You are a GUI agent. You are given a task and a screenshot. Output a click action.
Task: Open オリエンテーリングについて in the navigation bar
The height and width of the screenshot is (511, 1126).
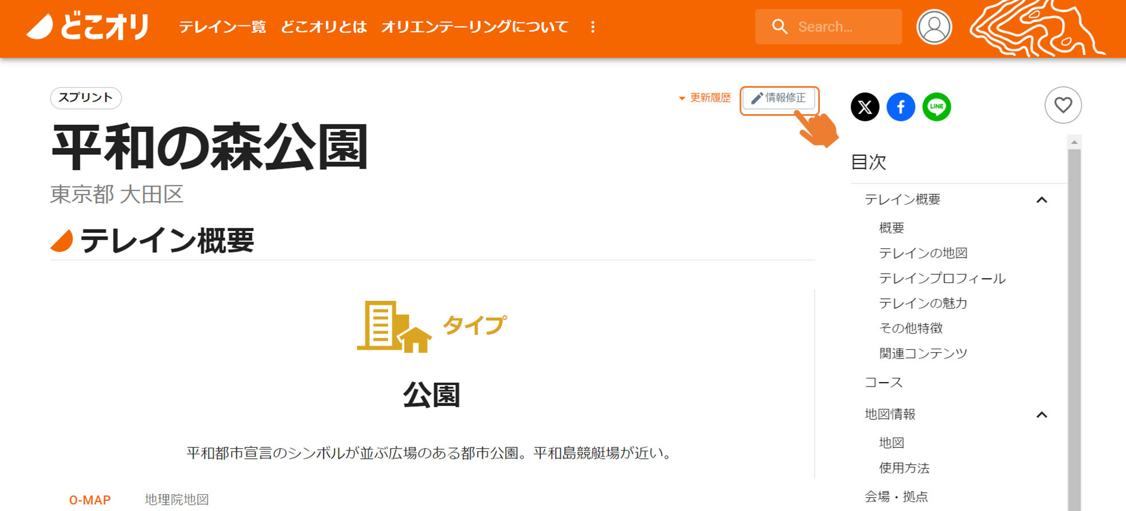click(x=475, y=27)
